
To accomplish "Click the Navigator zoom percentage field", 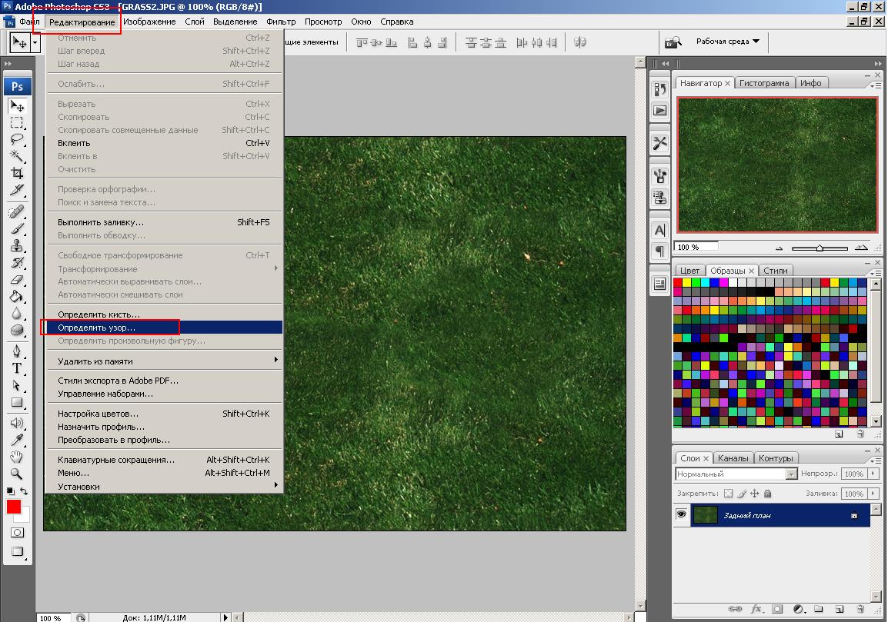I will click(696, 248).
